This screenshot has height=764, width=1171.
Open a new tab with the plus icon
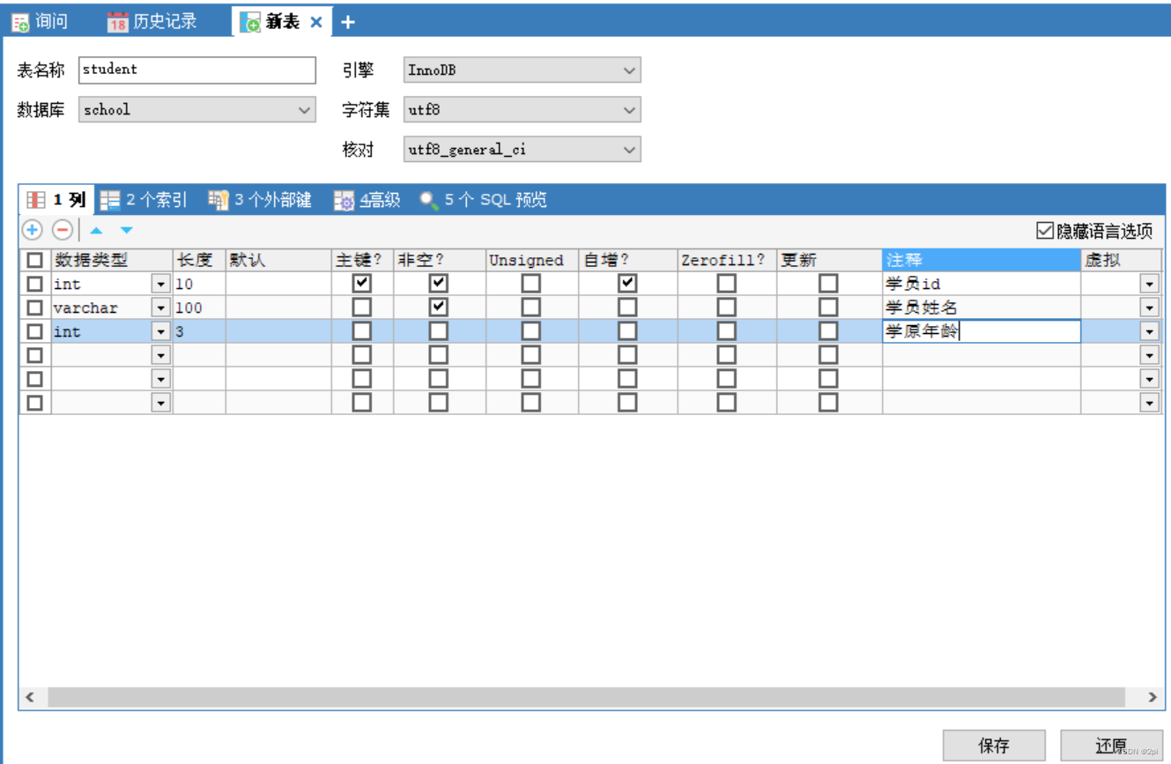coord(348,22)
